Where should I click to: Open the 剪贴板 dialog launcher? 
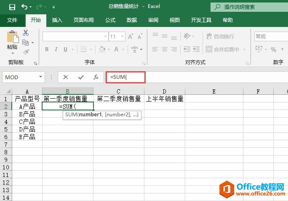[x=35, y=64]
